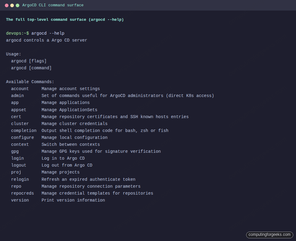Click the 'logout' command name
296x241 pixels.
point(19,165)
